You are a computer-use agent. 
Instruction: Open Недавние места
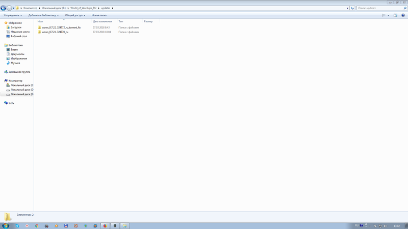pos(20,32)
